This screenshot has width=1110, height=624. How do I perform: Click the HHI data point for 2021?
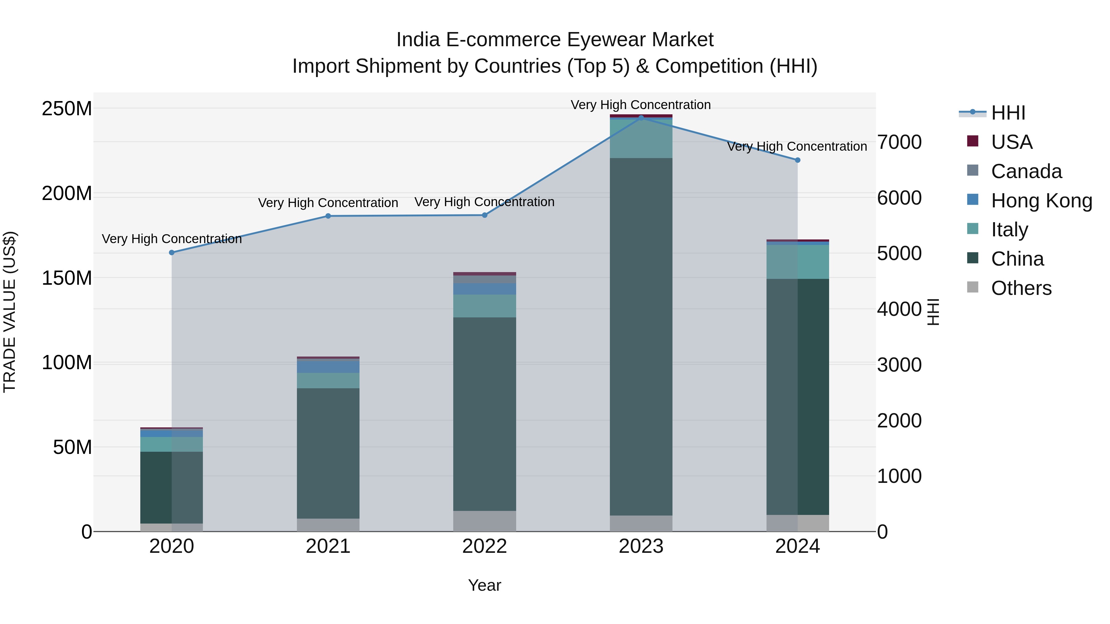coord(328,216)
